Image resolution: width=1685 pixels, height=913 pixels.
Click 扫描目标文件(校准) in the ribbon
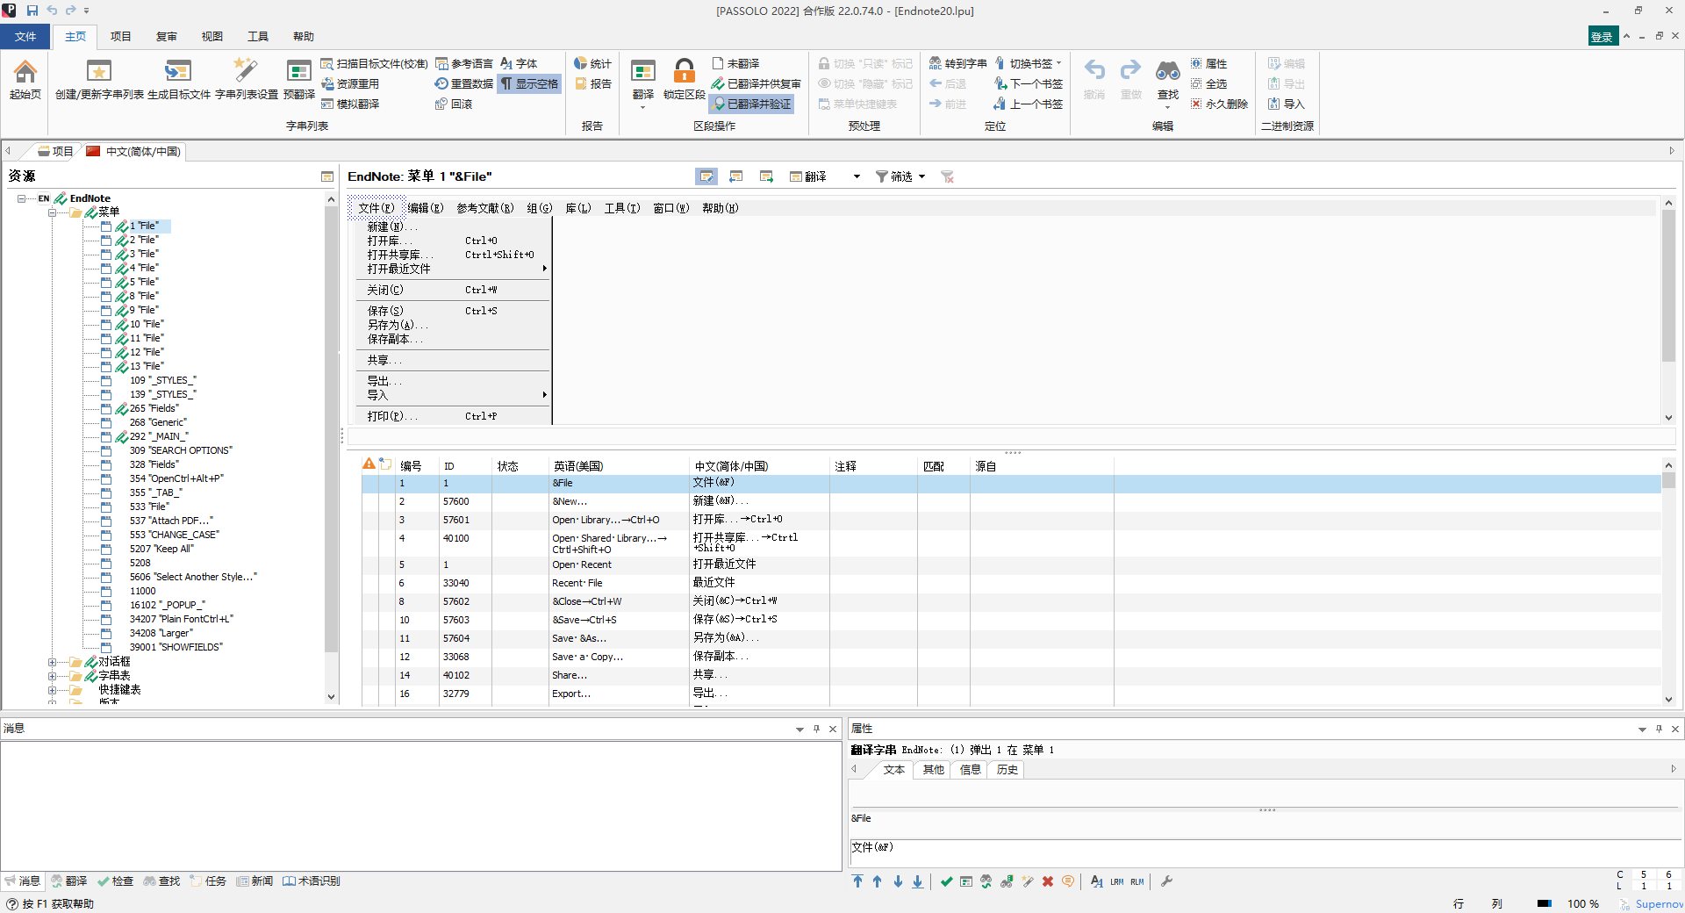point(374,63)
